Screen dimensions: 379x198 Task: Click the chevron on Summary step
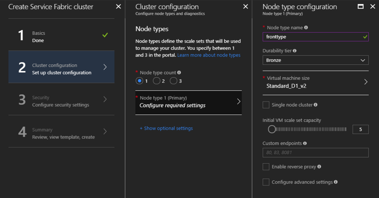coord(105,132)
